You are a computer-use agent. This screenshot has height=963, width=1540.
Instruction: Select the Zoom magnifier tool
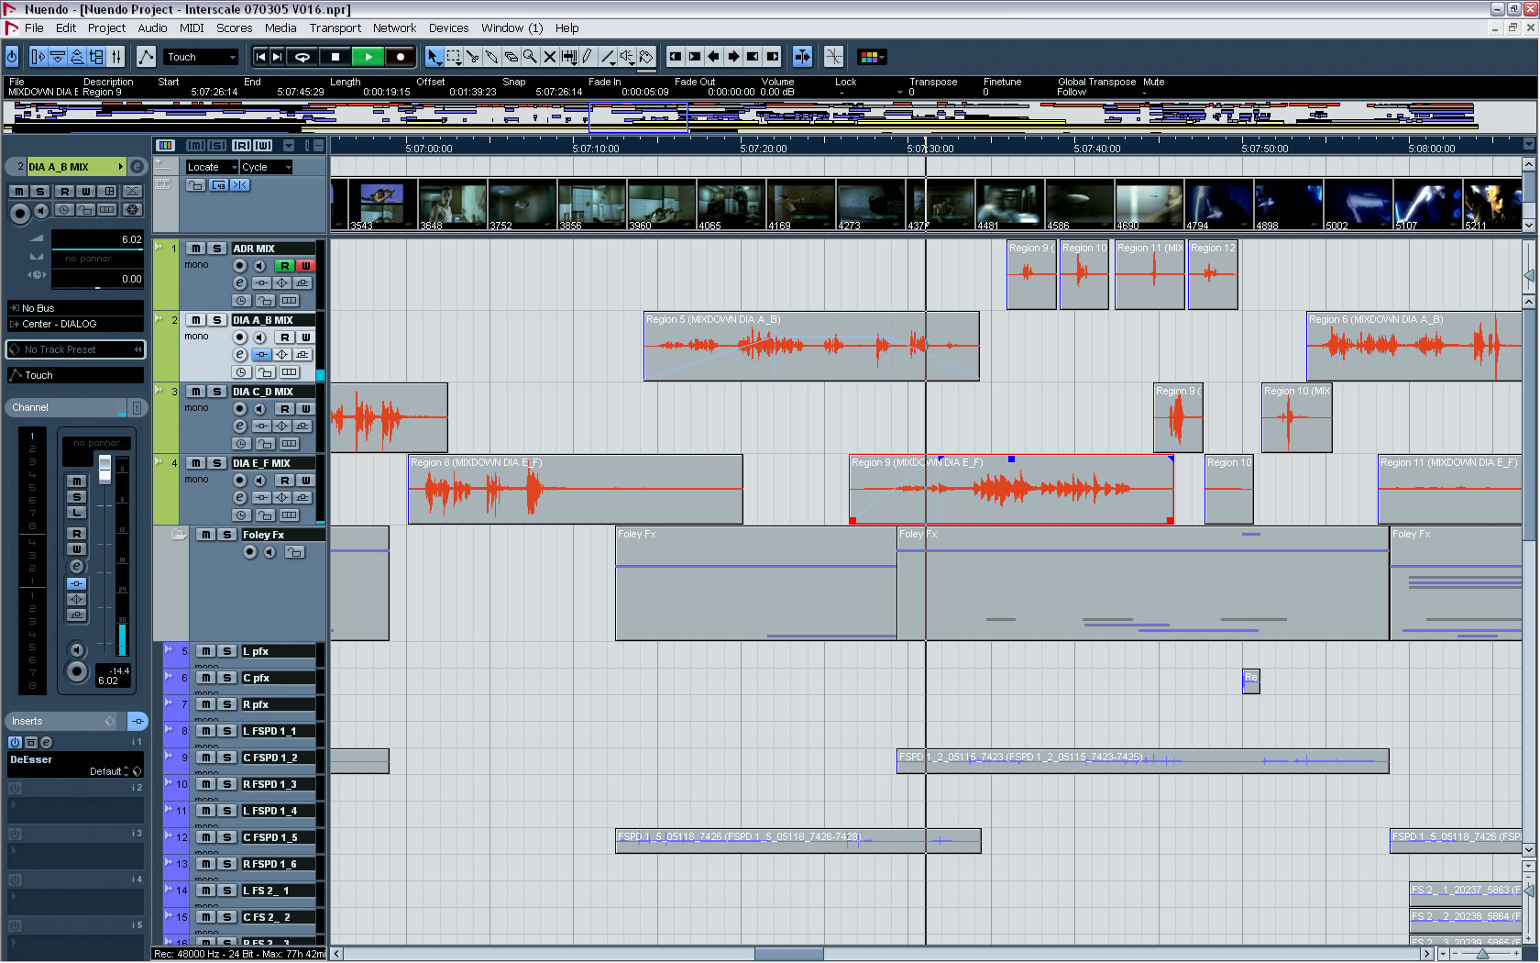pyautogui.click(x=530, y=57)
